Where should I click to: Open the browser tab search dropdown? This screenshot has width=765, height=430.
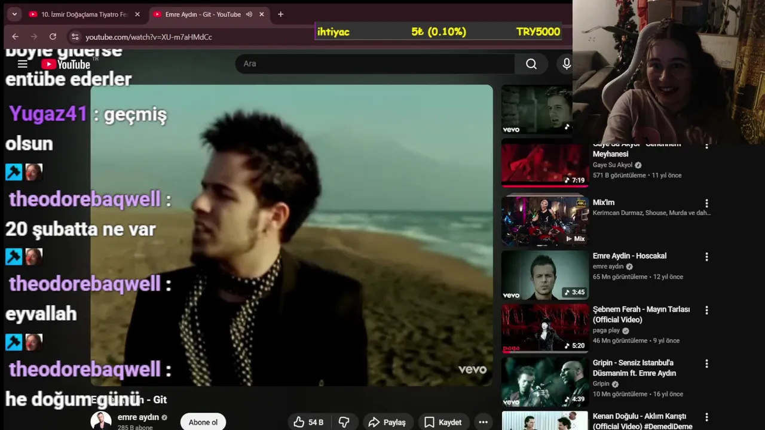coord(14,14)
